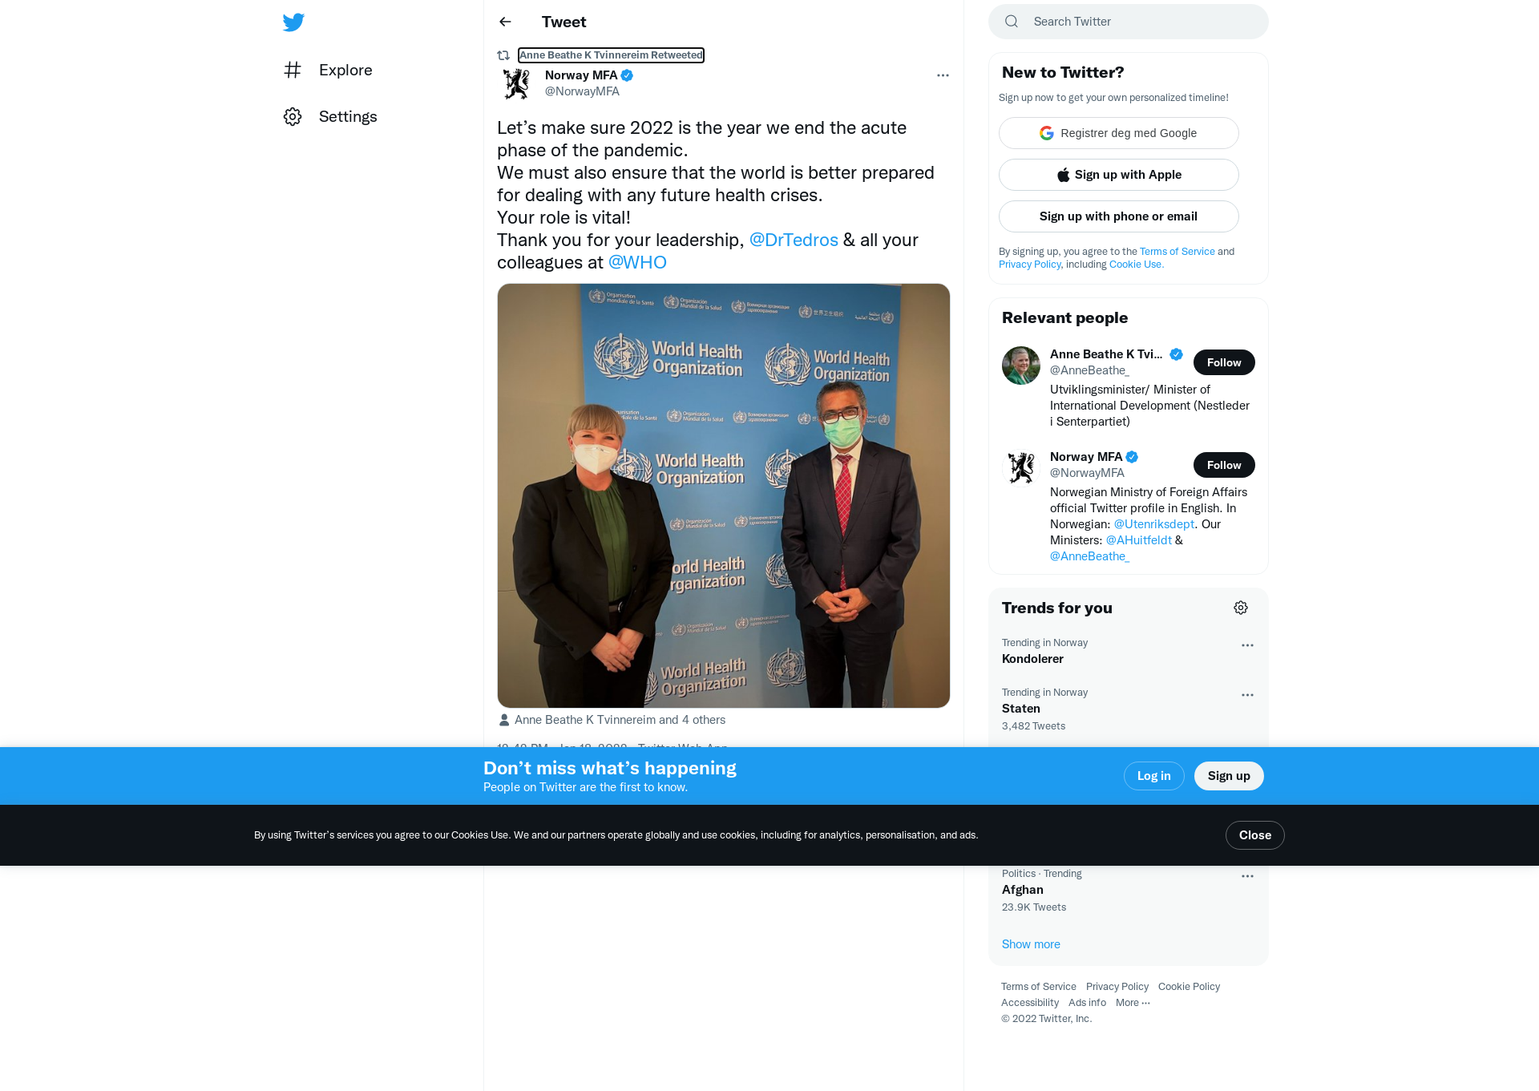This screenshot has width=1539, height=1091.
Task: Expand the More footer menu
Action: [1133, 1004]
